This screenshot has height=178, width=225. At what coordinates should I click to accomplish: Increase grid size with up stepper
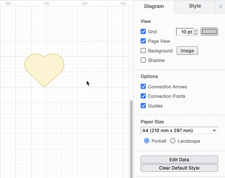pyautogui.click(x=196, y=30)
